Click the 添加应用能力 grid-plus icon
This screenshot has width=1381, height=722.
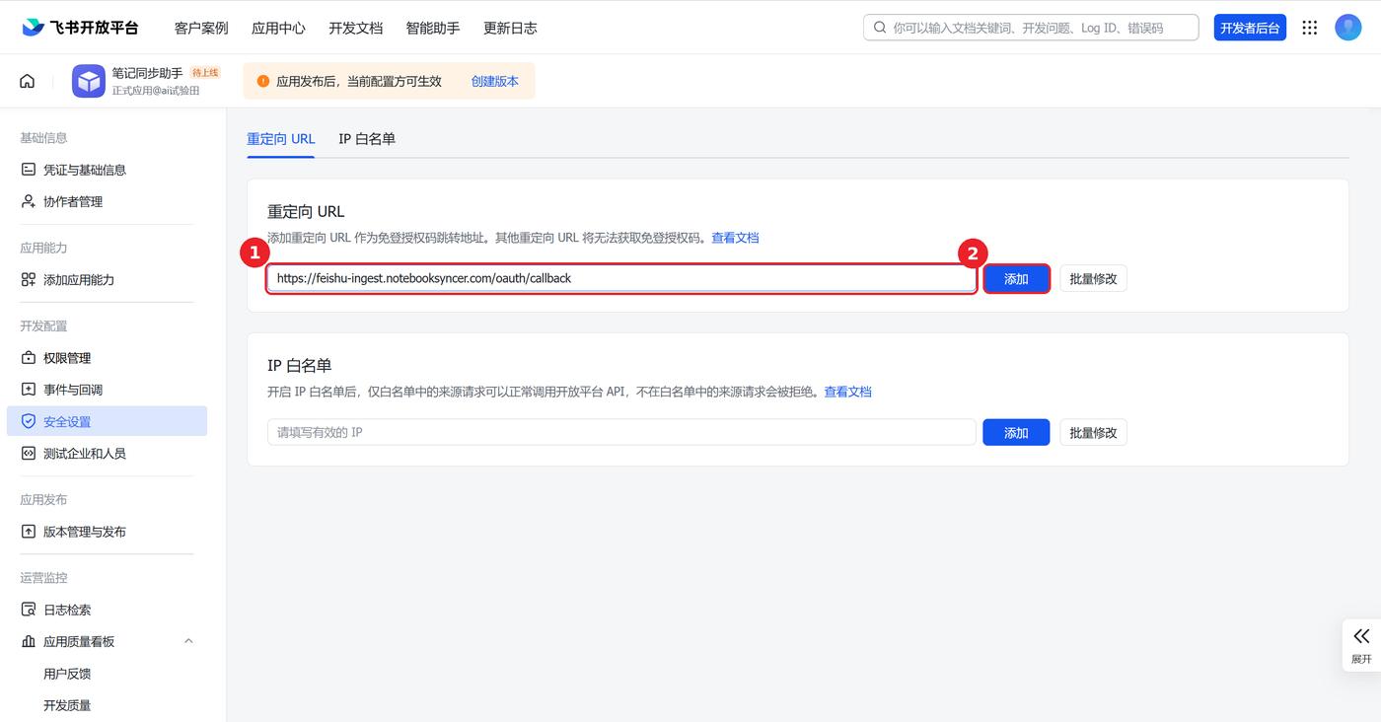click(29, 279)
